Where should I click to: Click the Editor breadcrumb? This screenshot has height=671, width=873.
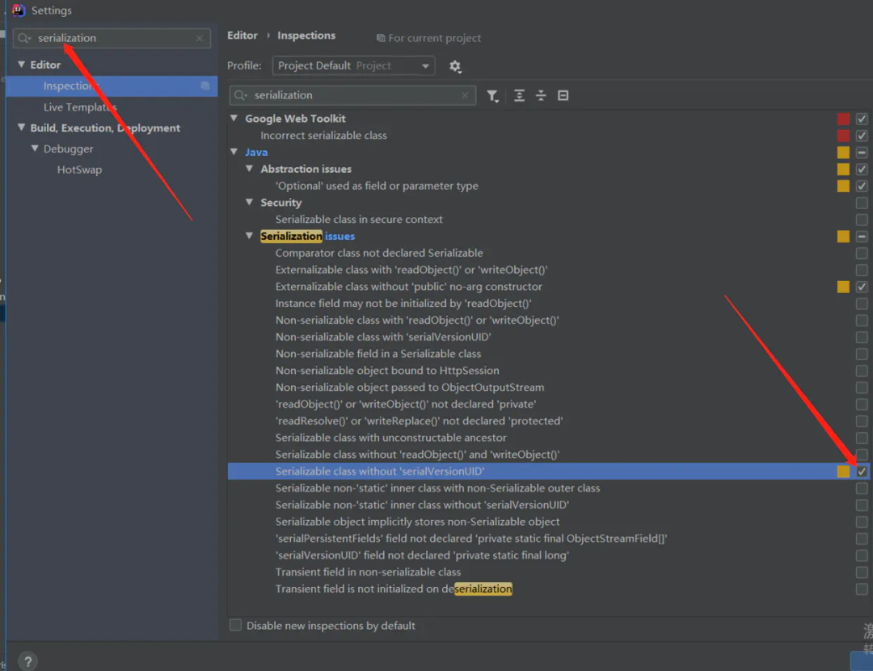coord(242,36)
